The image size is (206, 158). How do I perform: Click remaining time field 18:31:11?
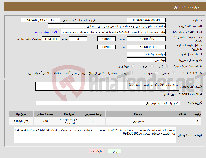[51, 39]
